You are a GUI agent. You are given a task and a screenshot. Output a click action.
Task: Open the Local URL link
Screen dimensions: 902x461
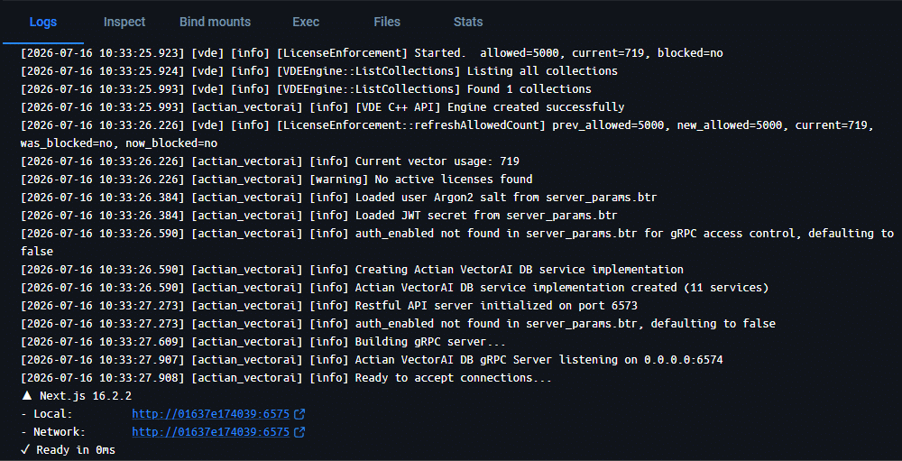click(210, 414)
